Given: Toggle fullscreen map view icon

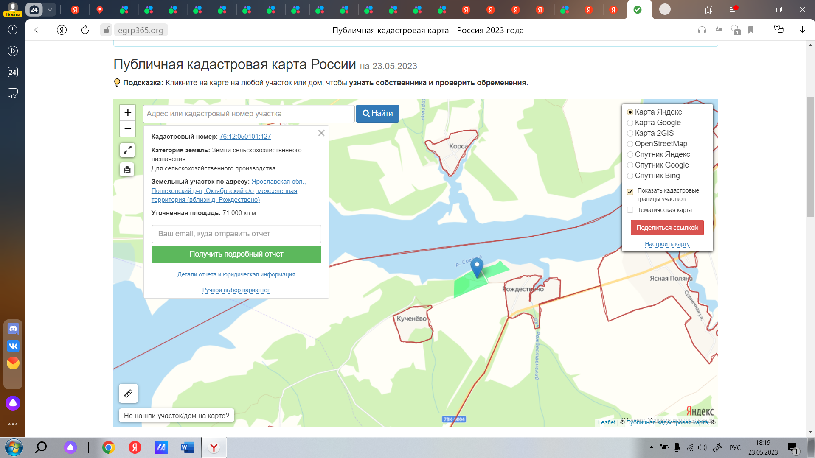Looking at the screenshot, I should [x=127, y=150].
